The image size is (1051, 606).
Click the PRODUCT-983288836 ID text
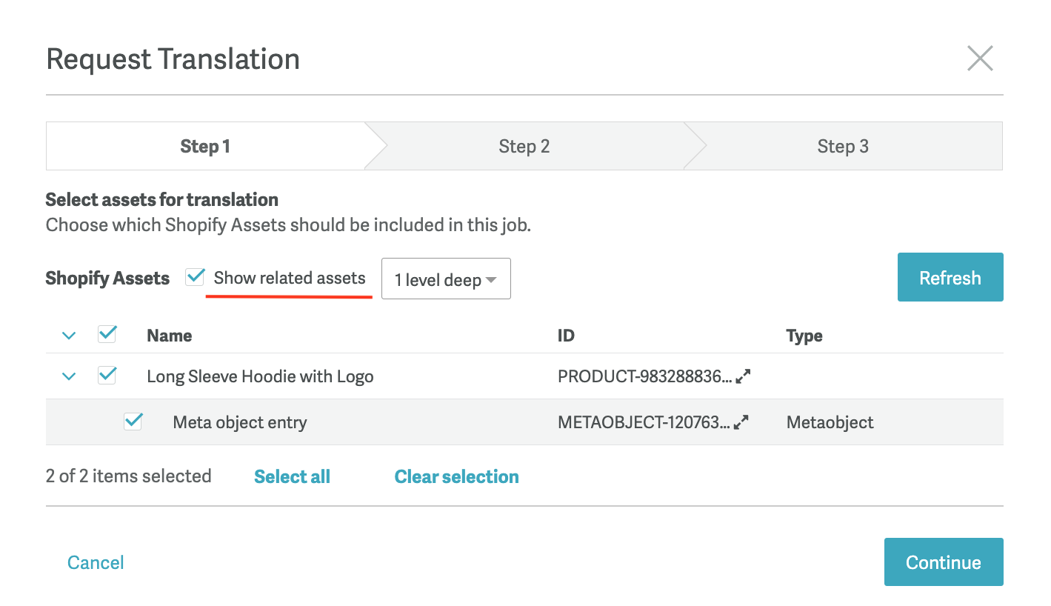pos(645,376)
